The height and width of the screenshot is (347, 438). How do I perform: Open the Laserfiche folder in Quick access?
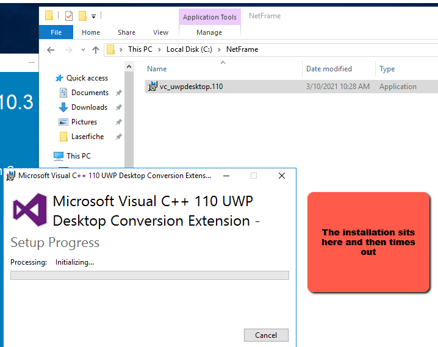87,137
